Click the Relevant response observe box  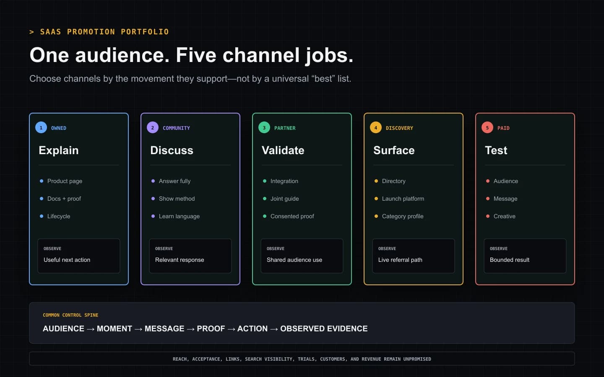[x=190, y=256]
